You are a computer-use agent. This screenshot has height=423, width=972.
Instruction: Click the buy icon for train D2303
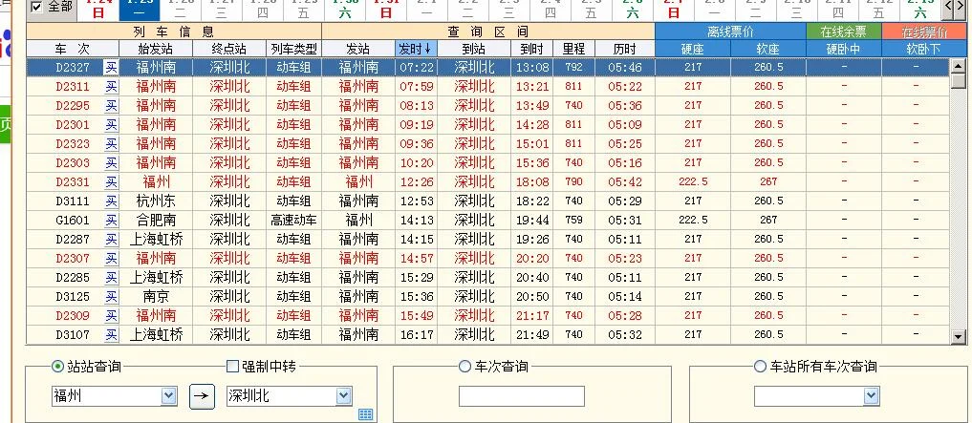111,163
